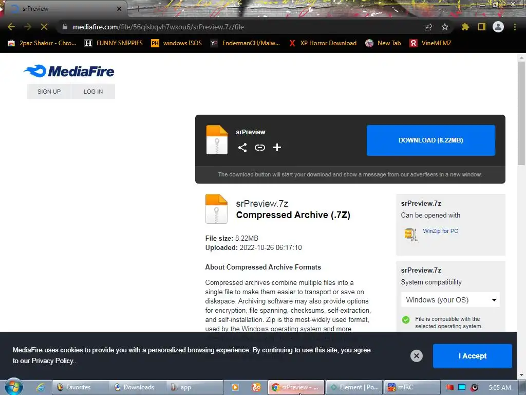The height and width of the screenshot is (395, 526).
Task: Switch to Downloads taskbar window
Action: click(x=138, y=387)
